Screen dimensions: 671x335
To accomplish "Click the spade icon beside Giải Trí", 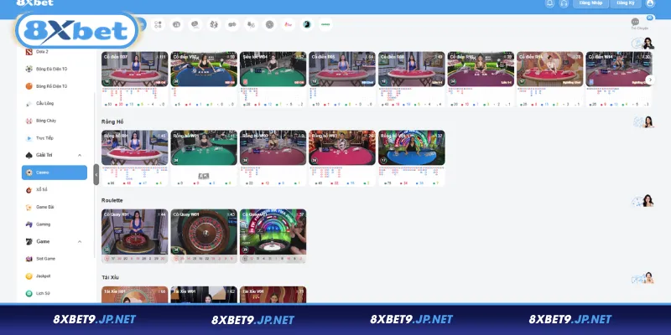I will coord(29,155).
